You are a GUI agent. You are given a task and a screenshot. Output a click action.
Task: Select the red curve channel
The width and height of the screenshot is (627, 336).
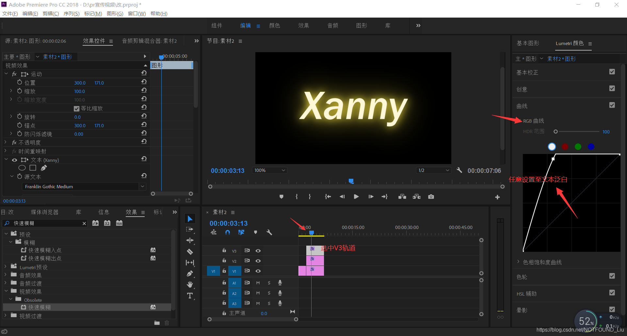pos(565,147)
